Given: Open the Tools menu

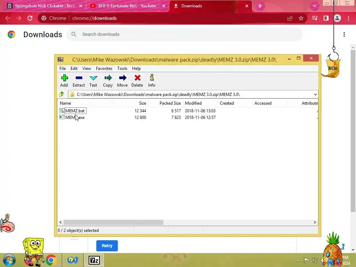Looking at the screenshot, I should (x=122, y=68).
